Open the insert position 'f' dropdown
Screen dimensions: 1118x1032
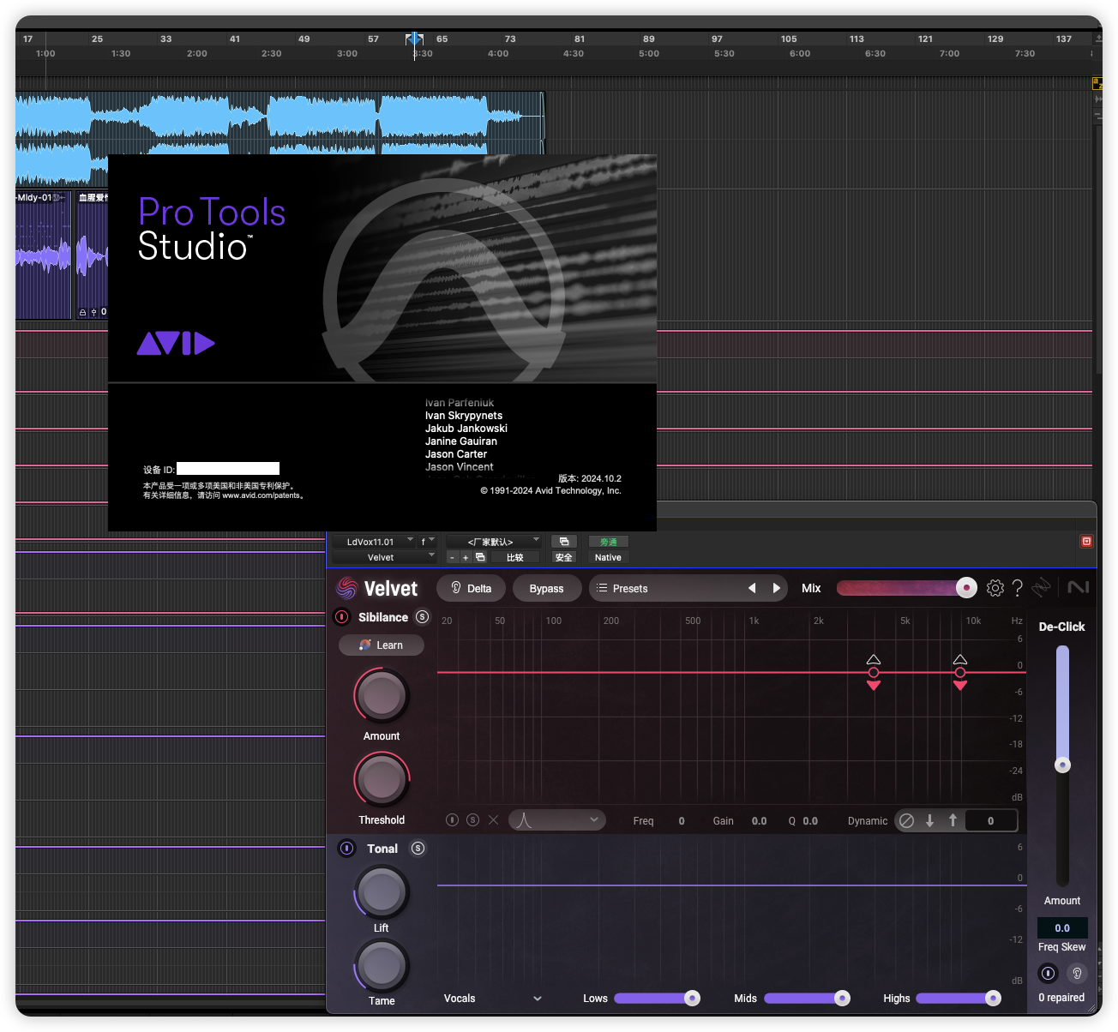(x=427, y=542)
